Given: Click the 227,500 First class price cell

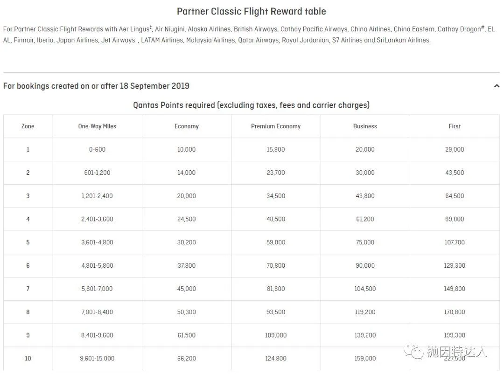Looking at the screenshot, I should 454,358.
